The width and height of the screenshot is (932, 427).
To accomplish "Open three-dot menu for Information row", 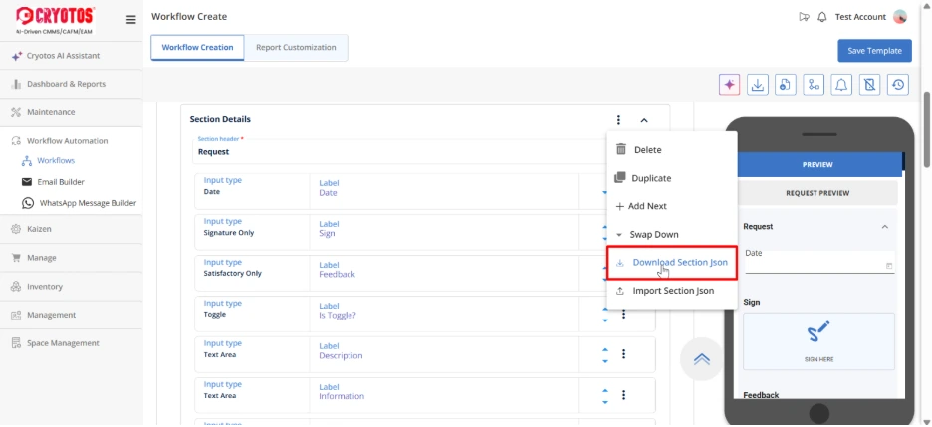I will (623, 394).
